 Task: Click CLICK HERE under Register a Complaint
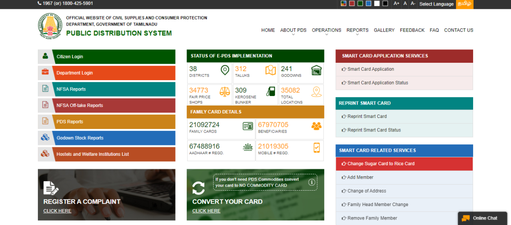(x=57, y=211)
